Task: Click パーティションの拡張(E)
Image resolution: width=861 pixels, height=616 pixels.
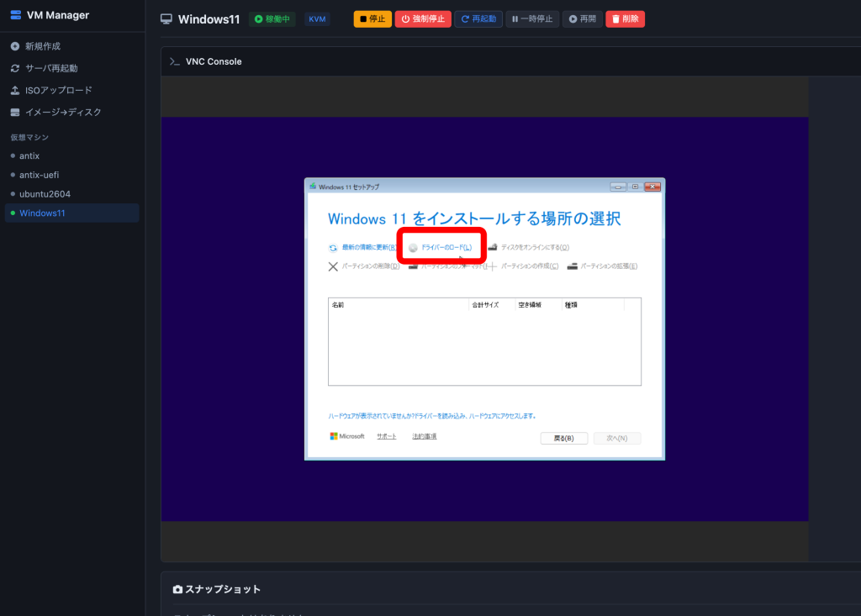Action: point(609,266)
